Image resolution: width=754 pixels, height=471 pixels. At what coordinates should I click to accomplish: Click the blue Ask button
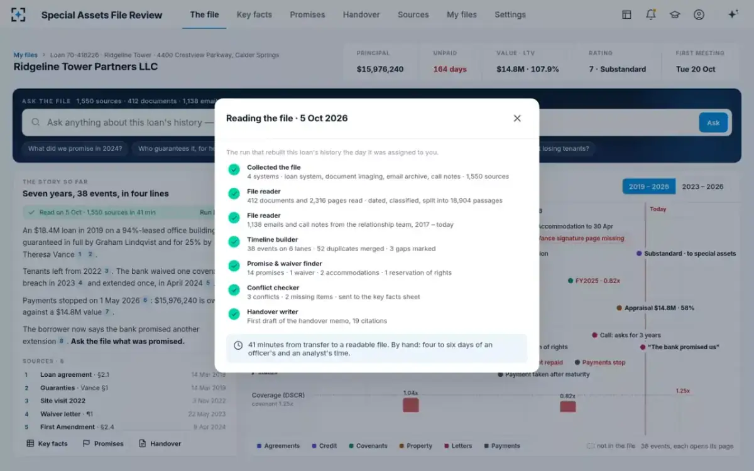pyautogui.click(x=713, y=122)
